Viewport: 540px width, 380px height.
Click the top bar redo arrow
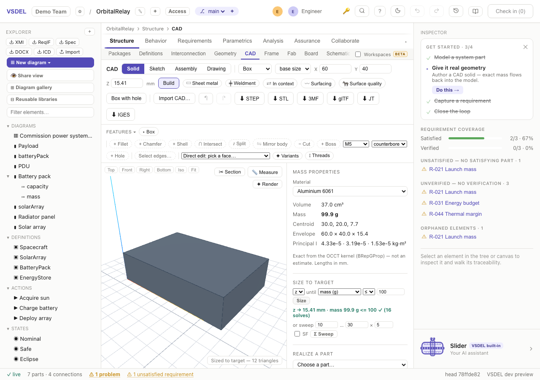pyautogui.click(x=437, y=11)
